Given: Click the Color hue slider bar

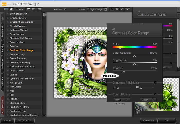Looking at the screenshot, I should (x=135, y=47).
